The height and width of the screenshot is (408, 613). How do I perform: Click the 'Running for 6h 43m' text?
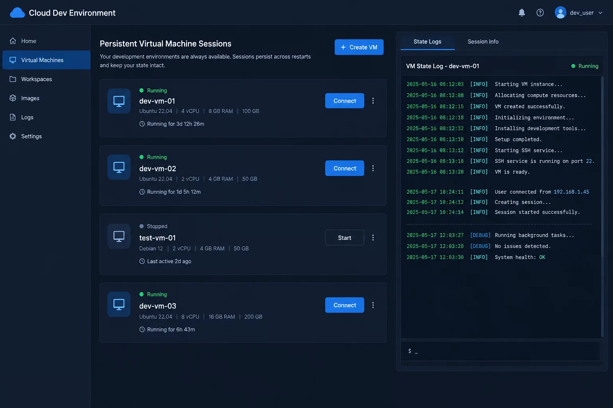(x=171, y=330)
